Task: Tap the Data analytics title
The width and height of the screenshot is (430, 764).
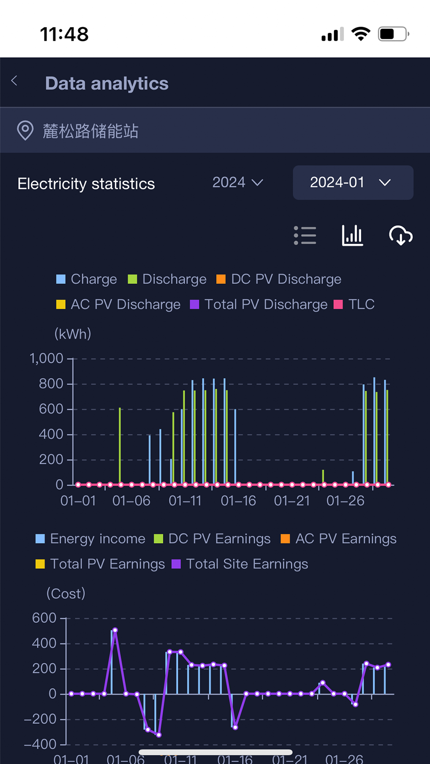Action: (x=107, y=84)
